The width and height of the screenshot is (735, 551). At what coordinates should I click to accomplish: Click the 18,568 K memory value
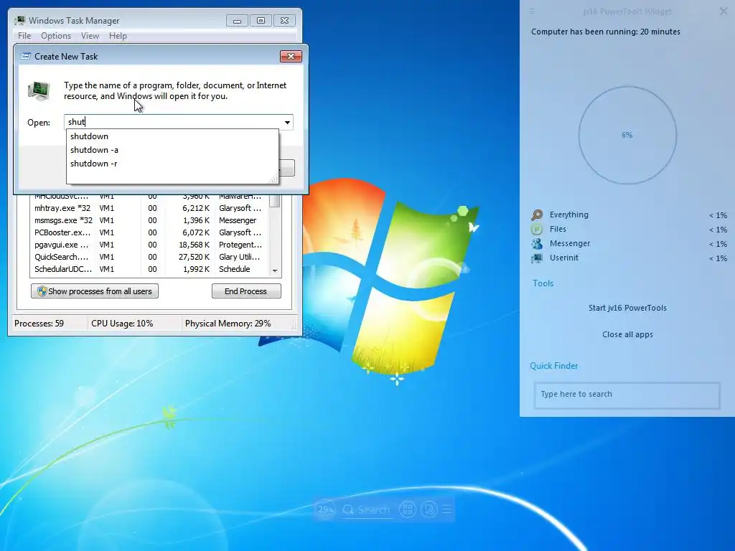[x=194, y=245]
